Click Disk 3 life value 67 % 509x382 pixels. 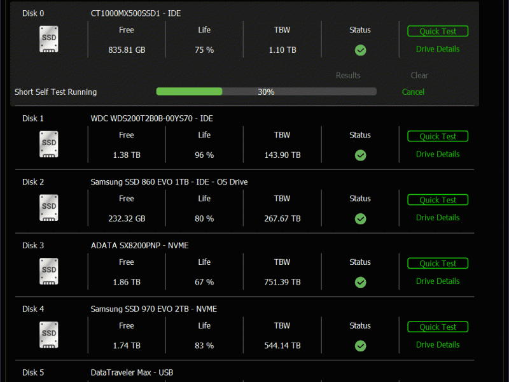coord(204,282)
